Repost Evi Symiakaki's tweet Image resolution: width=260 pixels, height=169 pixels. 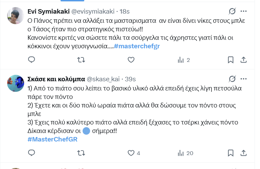[x=81, y=60]
